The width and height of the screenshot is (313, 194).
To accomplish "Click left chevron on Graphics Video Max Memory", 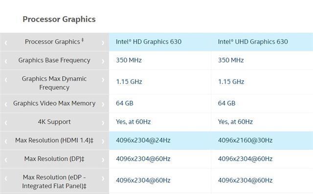I will [6, 104].
